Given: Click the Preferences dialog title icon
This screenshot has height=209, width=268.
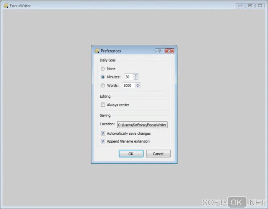Looking at the screenshot, I should click(x=97, y=51).
